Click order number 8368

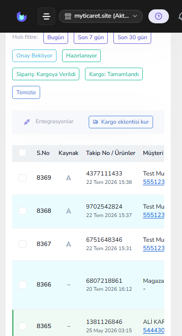(44, 211)
